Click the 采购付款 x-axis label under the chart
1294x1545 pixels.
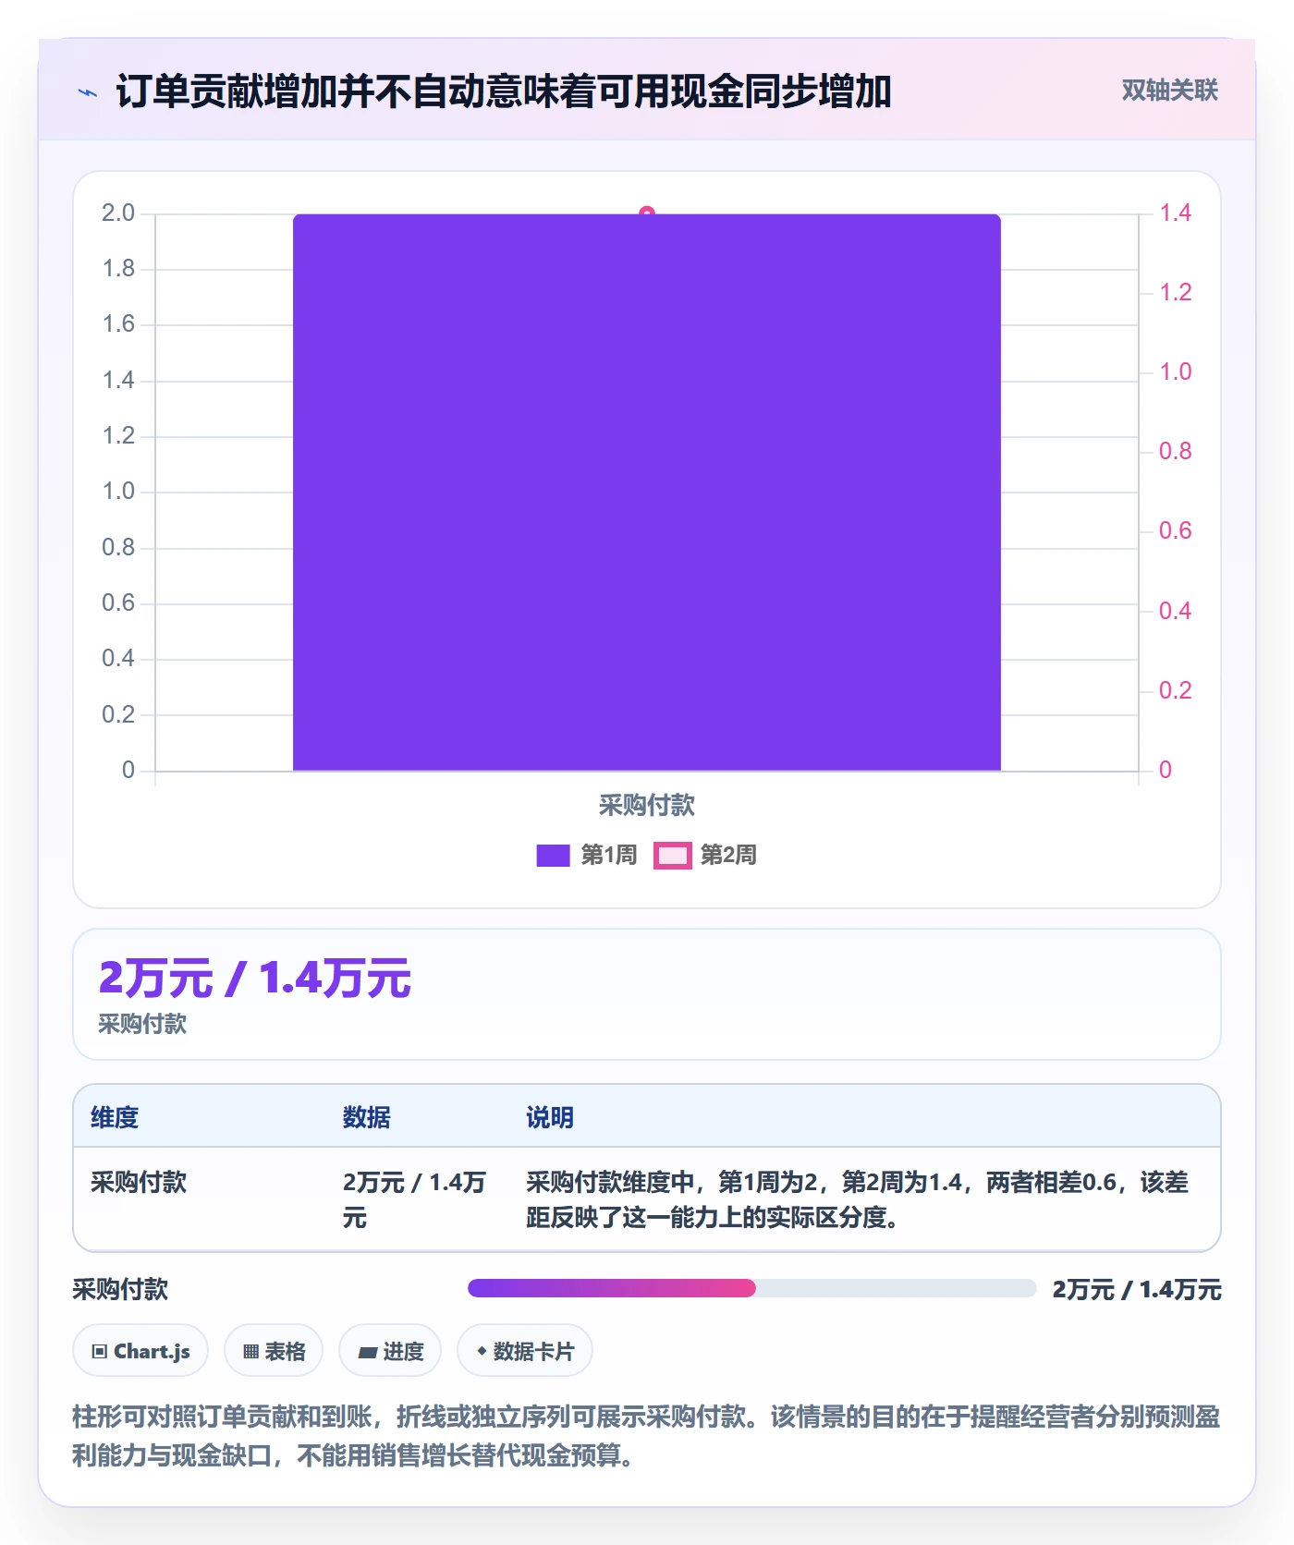647,806
